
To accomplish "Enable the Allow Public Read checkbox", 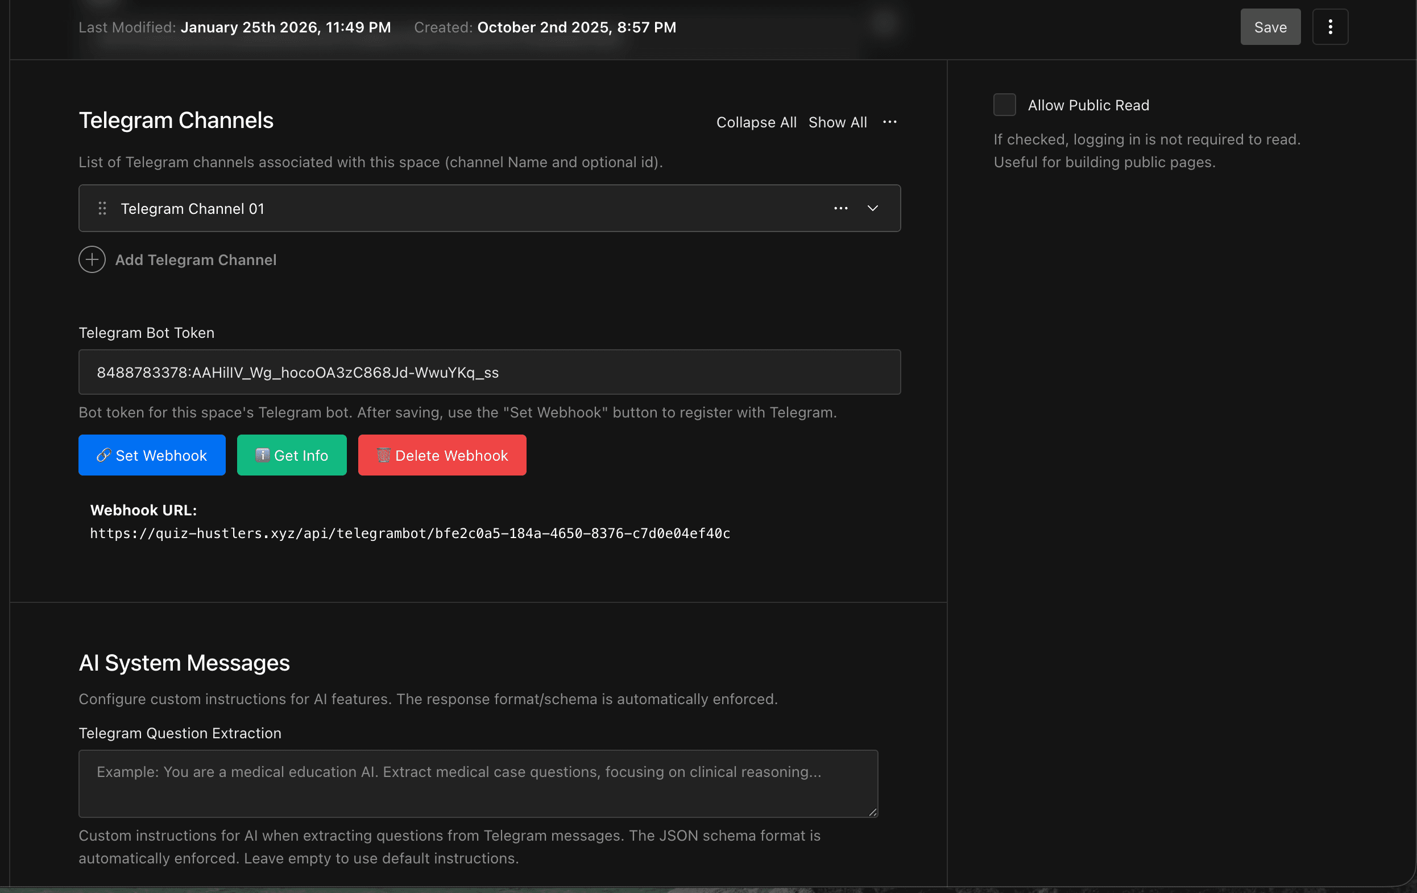I will pos(1005,104).
